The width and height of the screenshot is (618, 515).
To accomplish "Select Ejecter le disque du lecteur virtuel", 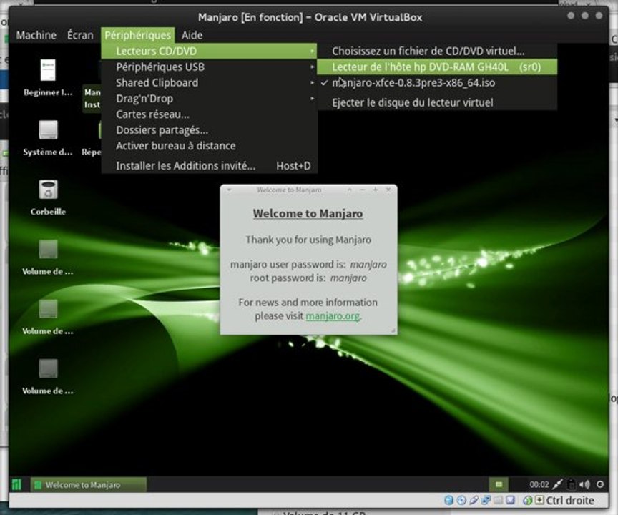I will 437,102.
